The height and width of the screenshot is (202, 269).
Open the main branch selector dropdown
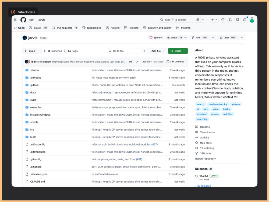coord(32,51)
